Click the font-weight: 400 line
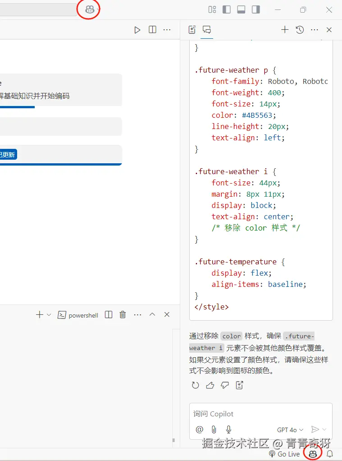 point(248,92)
